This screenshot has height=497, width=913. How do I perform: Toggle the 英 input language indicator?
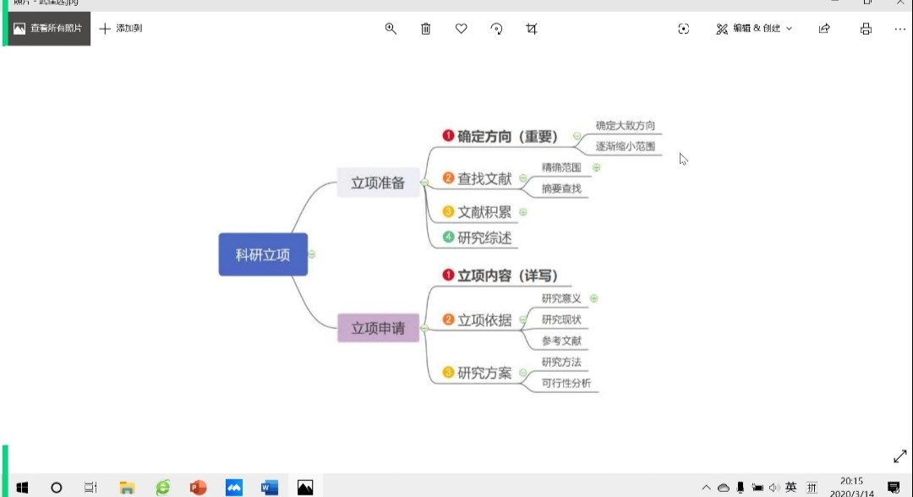[790, 487]
